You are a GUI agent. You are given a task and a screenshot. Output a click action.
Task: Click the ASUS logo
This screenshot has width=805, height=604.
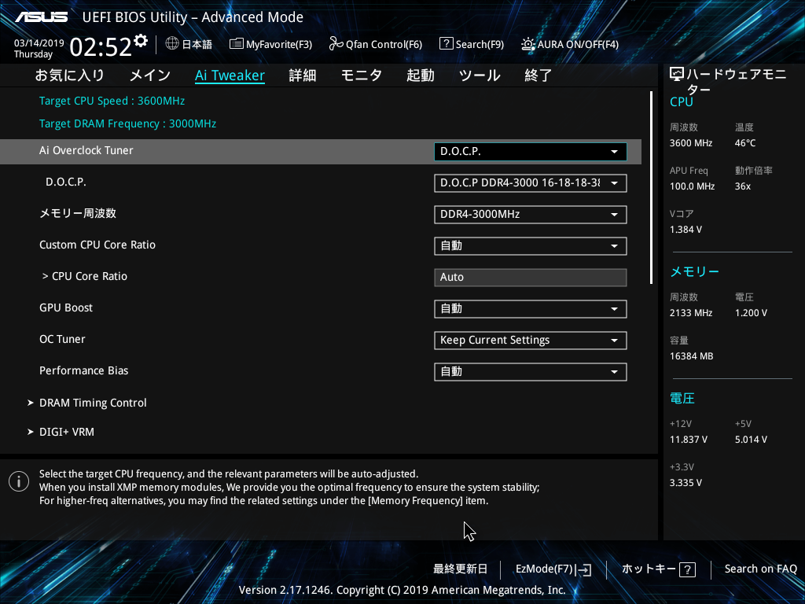pyautogui.click(x=41, y=17)
